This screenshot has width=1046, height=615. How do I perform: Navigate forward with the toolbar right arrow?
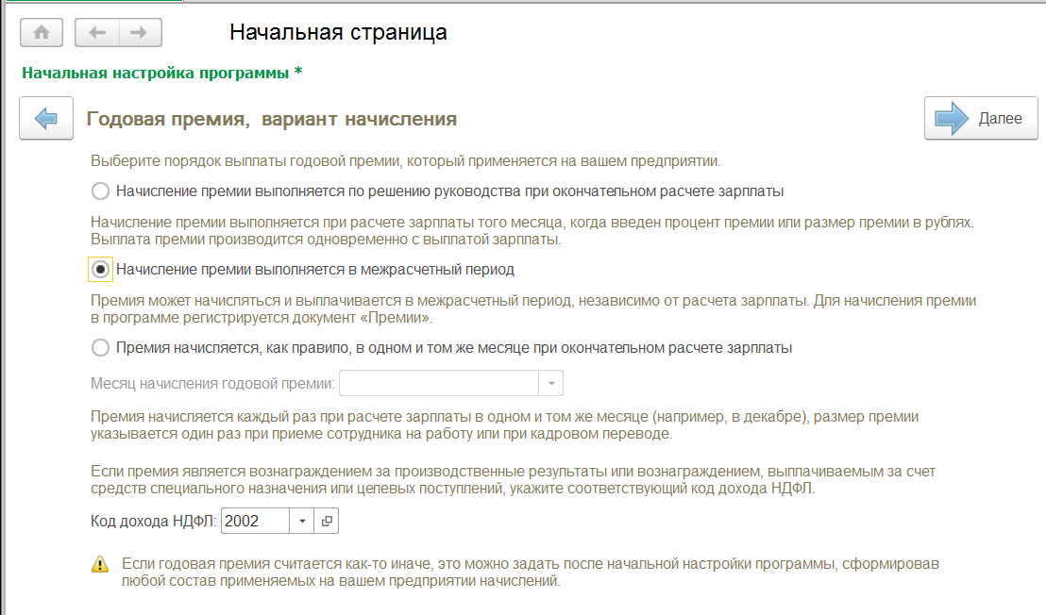tap(140, 33)
